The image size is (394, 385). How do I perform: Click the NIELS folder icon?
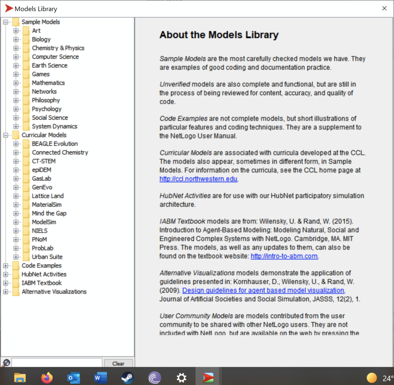26,231
